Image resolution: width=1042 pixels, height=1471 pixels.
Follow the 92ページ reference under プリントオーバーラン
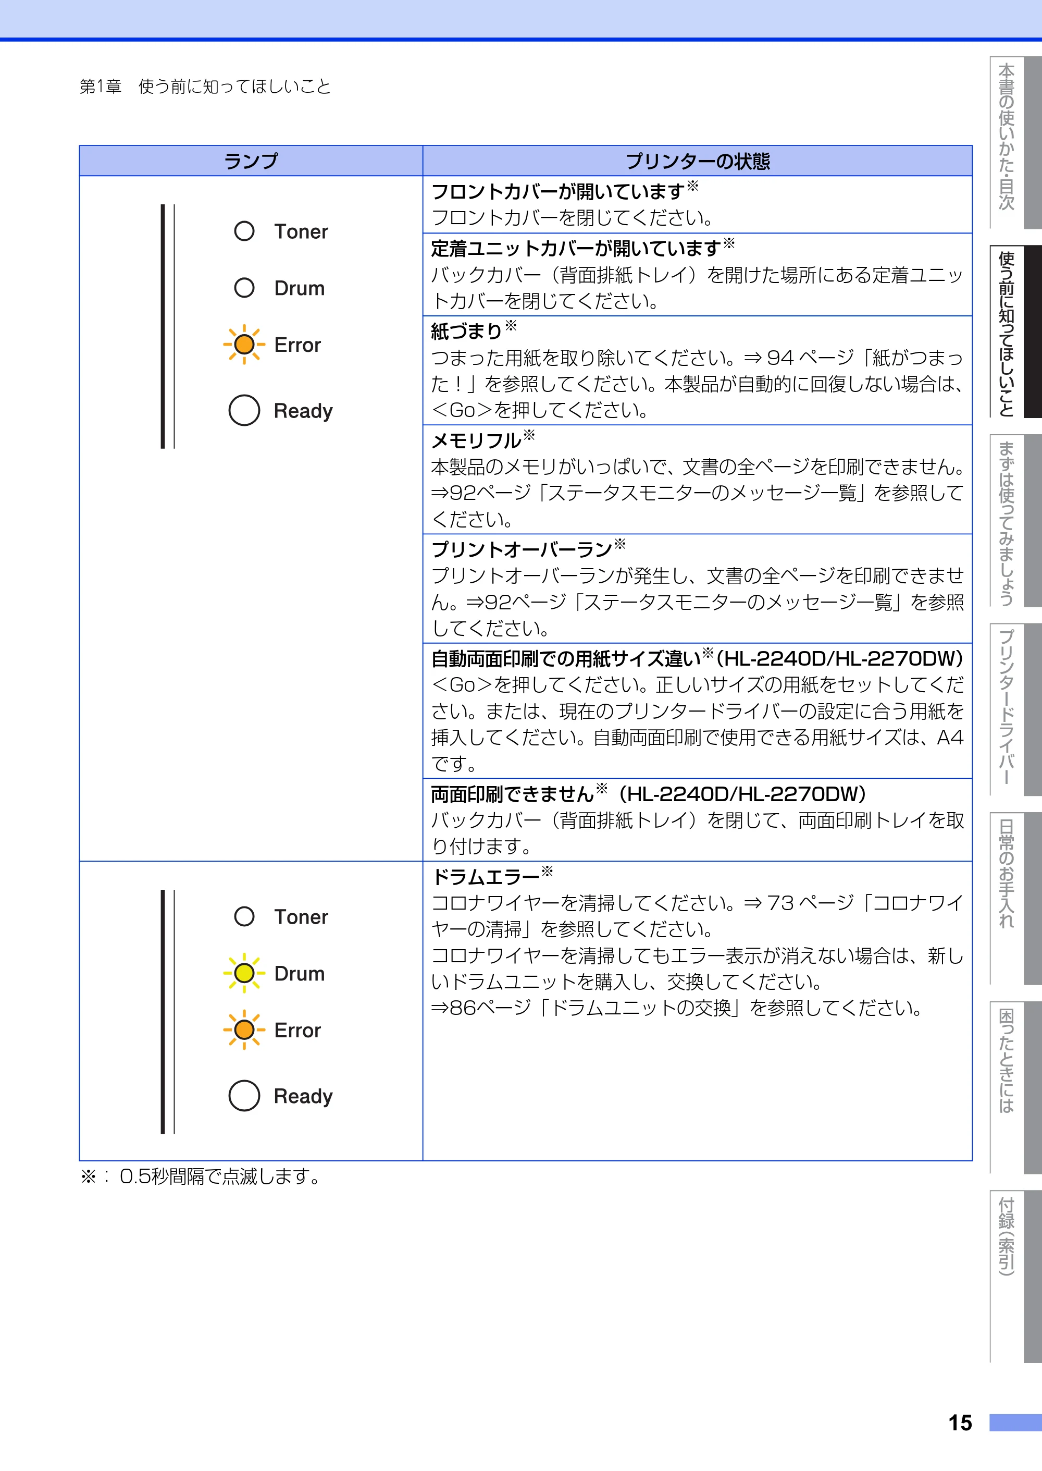685,602
